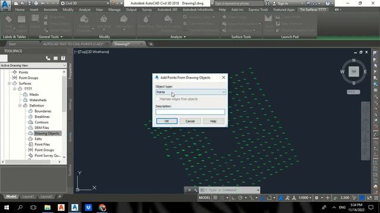380x213 pixels.
Task: Click the command line close X icon
Action: [x=189, y=190]
